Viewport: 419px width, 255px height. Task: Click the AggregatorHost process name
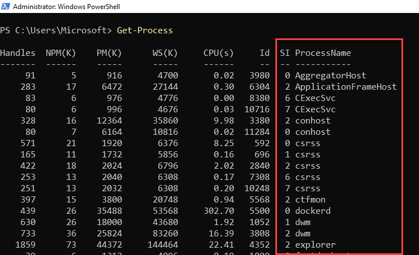[x=330, y=76]
